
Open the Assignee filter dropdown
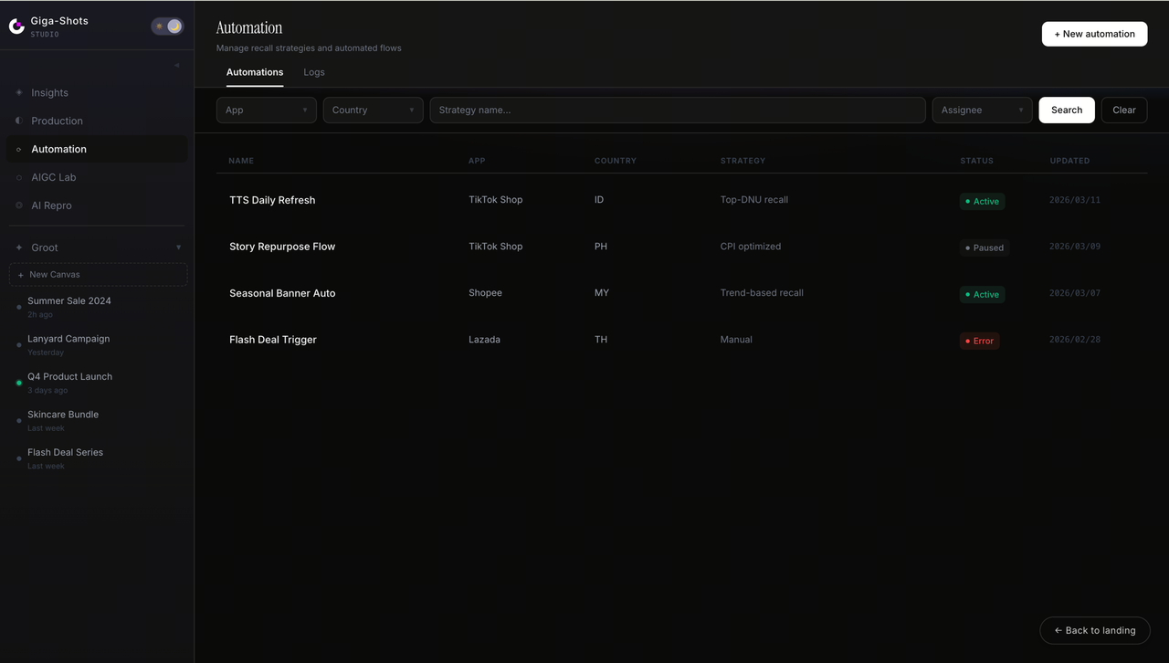pyautogui.click(x=982, y=110)
